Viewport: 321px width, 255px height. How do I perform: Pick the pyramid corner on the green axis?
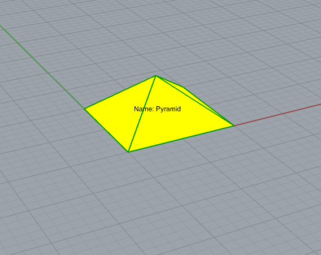click(x=85, y=109)
